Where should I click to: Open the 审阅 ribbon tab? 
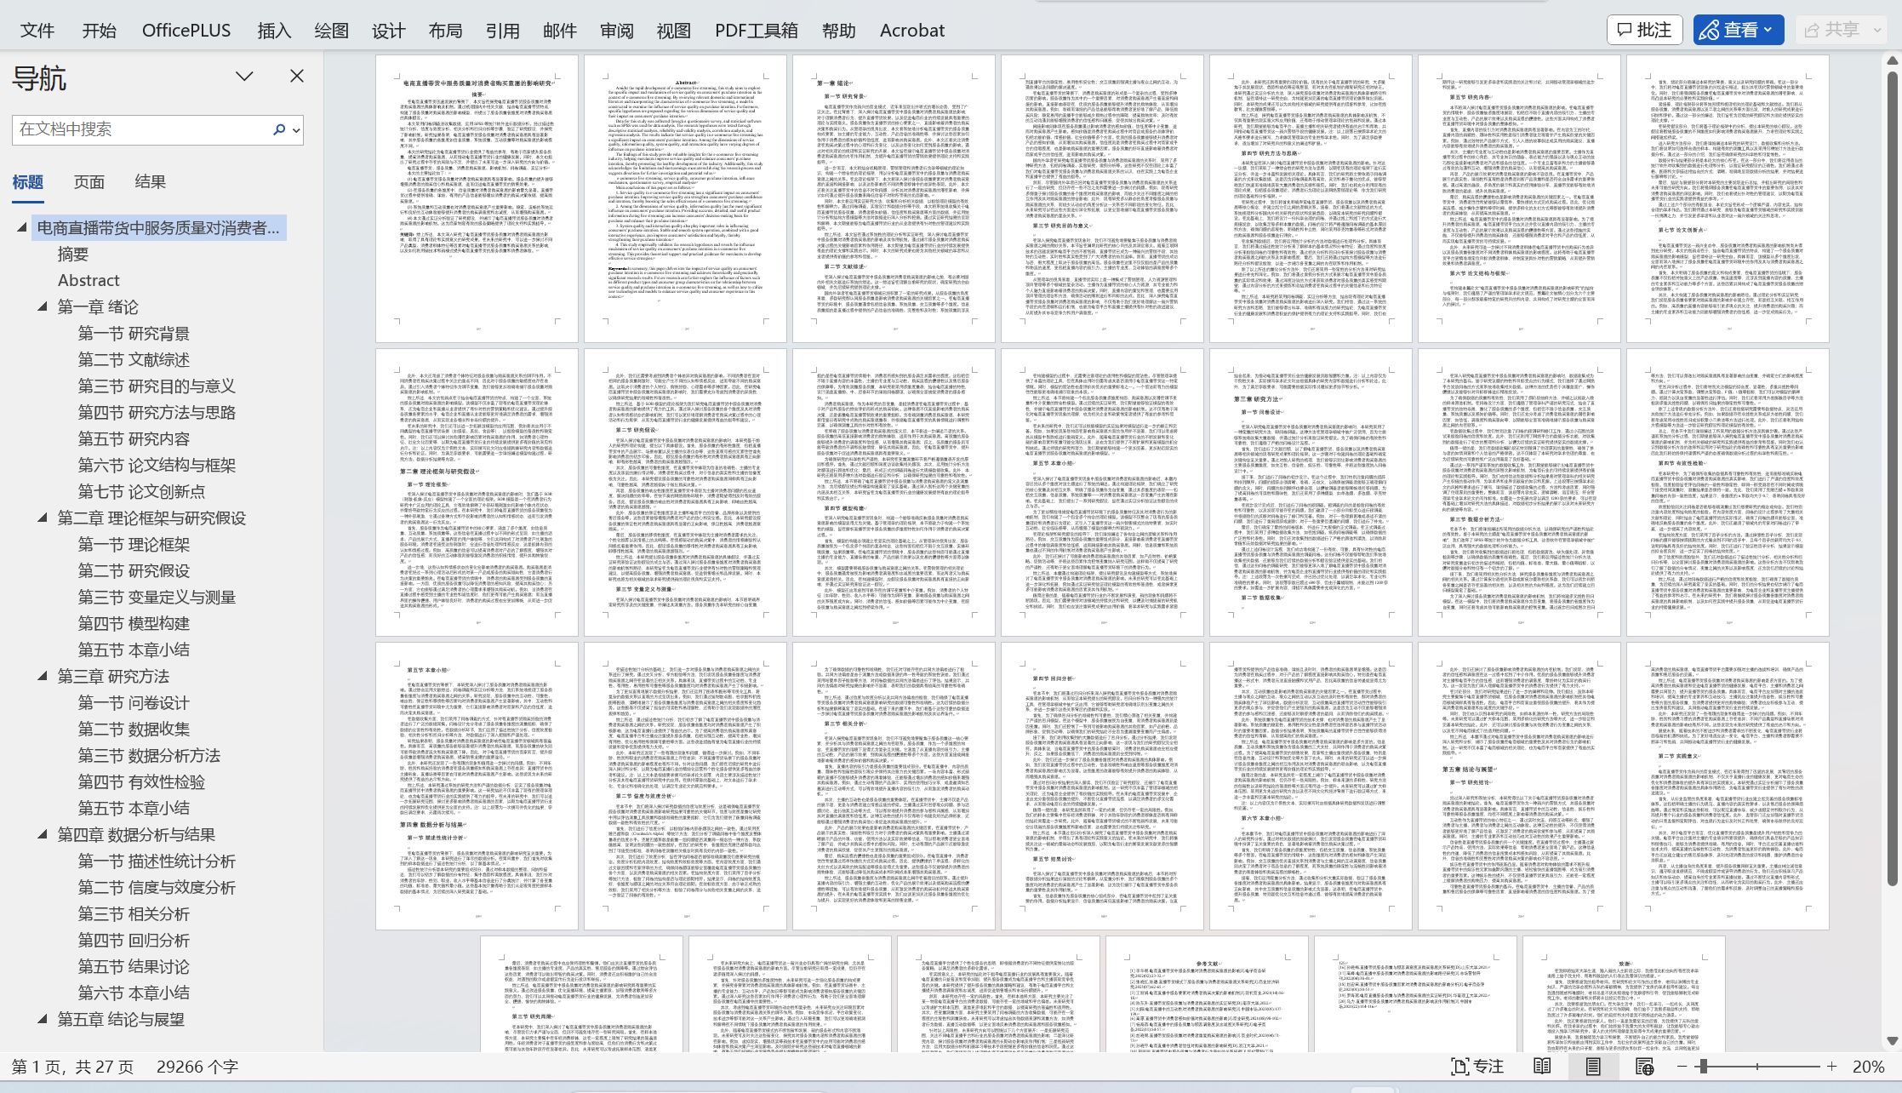pyautogui.click(x=616, y=31)
